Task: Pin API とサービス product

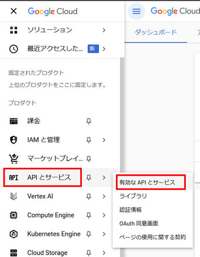Action: (x=89, y=177)
